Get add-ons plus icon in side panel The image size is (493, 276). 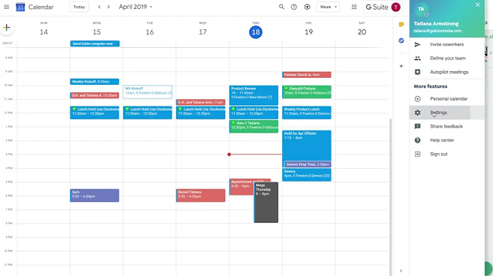tap(401, 66)
